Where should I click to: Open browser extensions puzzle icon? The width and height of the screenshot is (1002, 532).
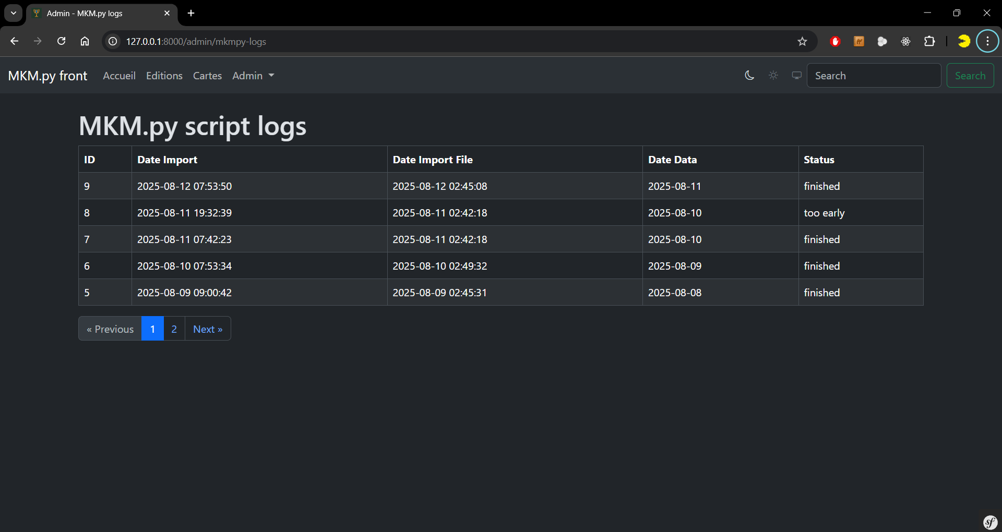tap(929, 42)
